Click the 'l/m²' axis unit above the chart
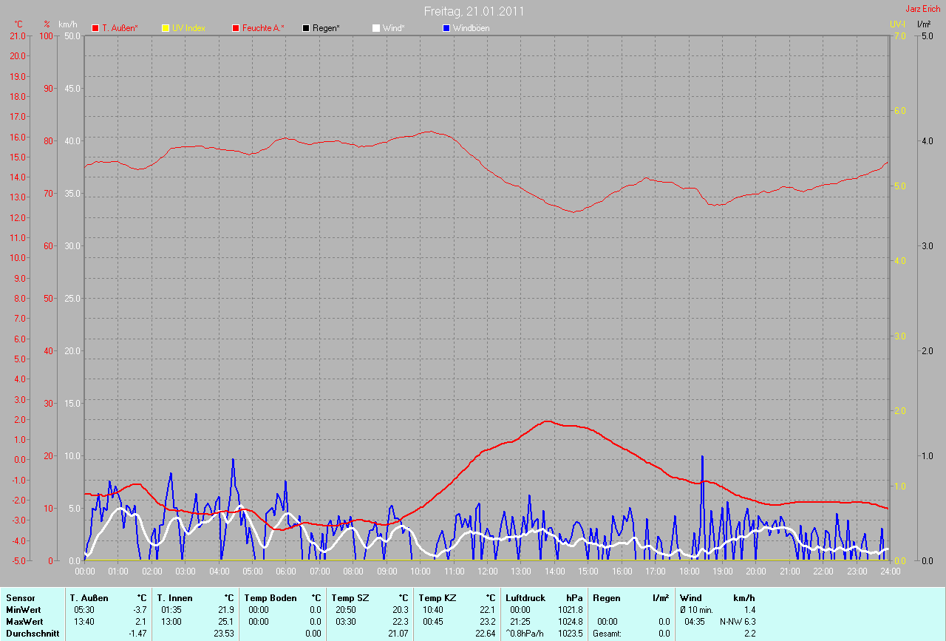The image size is (946, 641). (x=924, y=24)
